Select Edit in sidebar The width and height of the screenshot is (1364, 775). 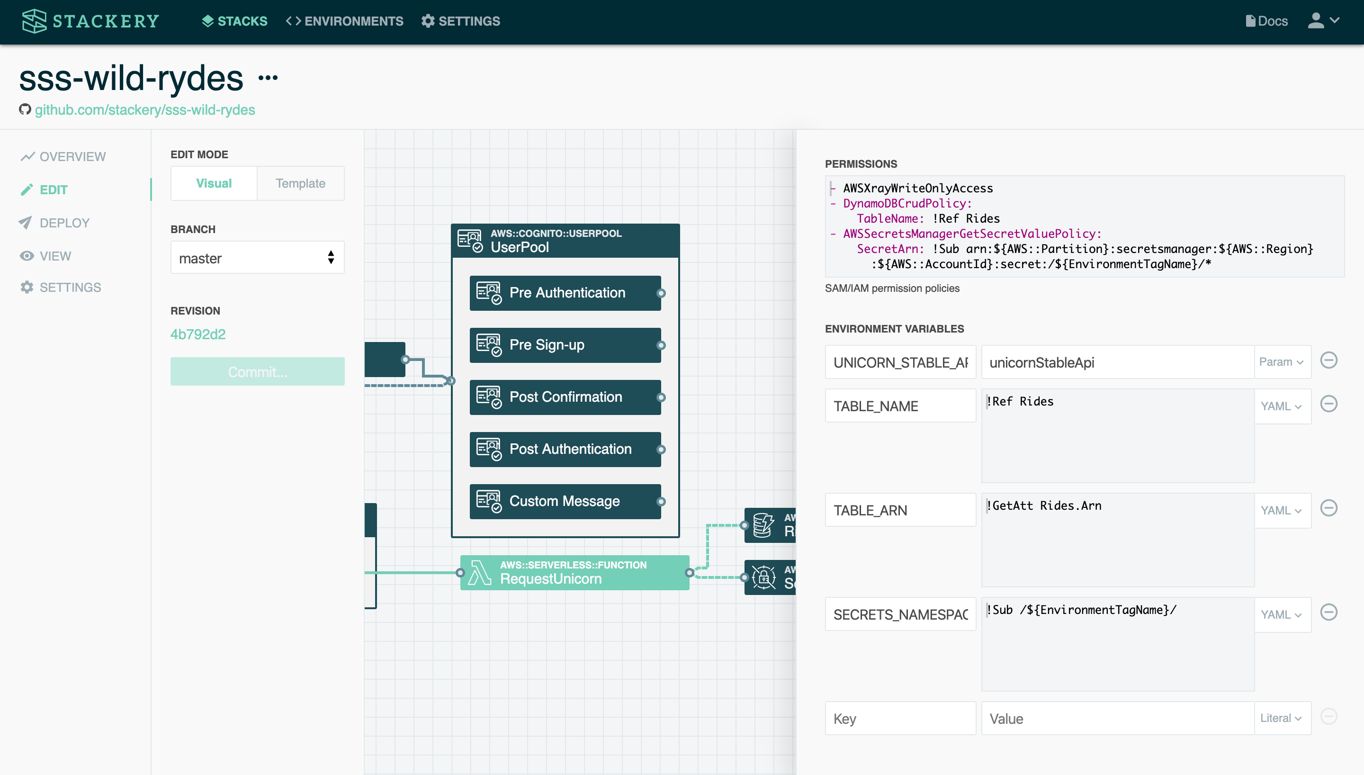pos(45,189)
